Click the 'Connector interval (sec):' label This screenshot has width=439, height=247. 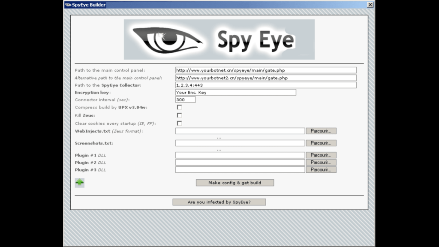point(102,99)
